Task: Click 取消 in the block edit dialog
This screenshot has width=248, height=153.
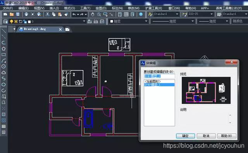Action: [206, 136]
